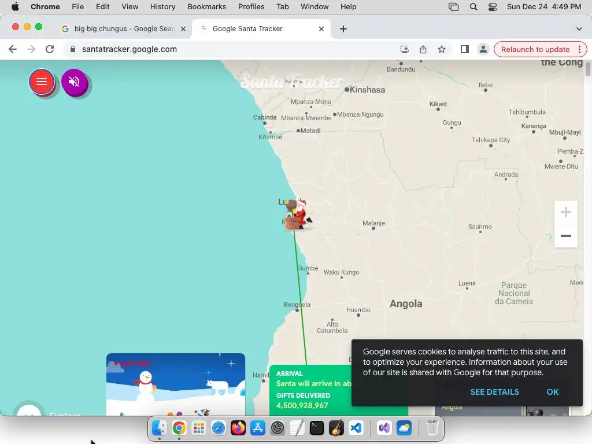Open GarageBand from the dock
This screenshot has height=444, width=592.
(x=336, y=428)
